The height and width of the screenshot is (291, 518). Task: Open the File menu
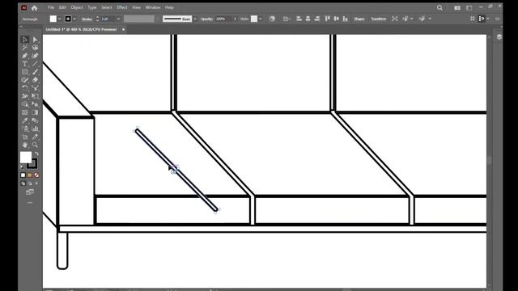(50, 7)
